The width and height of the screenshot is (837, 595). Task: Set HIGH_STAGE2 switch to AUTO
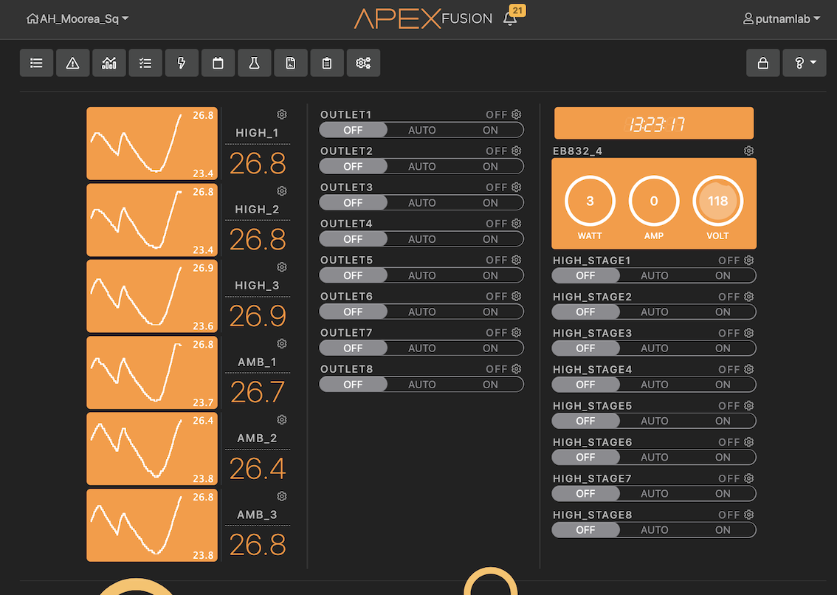(655, 312)
